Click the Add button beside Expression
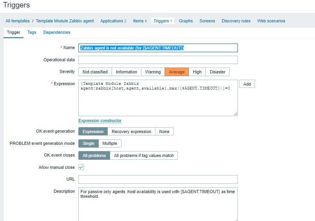Screen dimensions: 315x221 point(247,84)
